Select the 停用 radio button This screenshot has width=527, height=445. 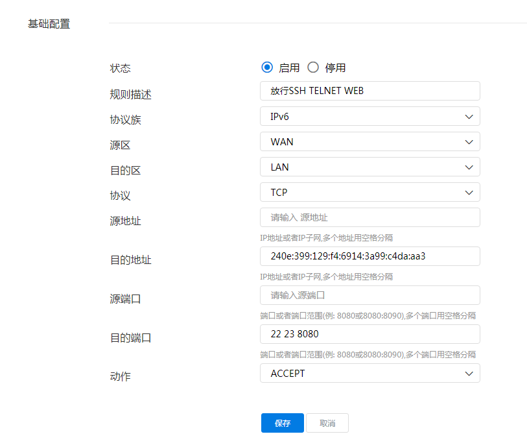point(313,67)
